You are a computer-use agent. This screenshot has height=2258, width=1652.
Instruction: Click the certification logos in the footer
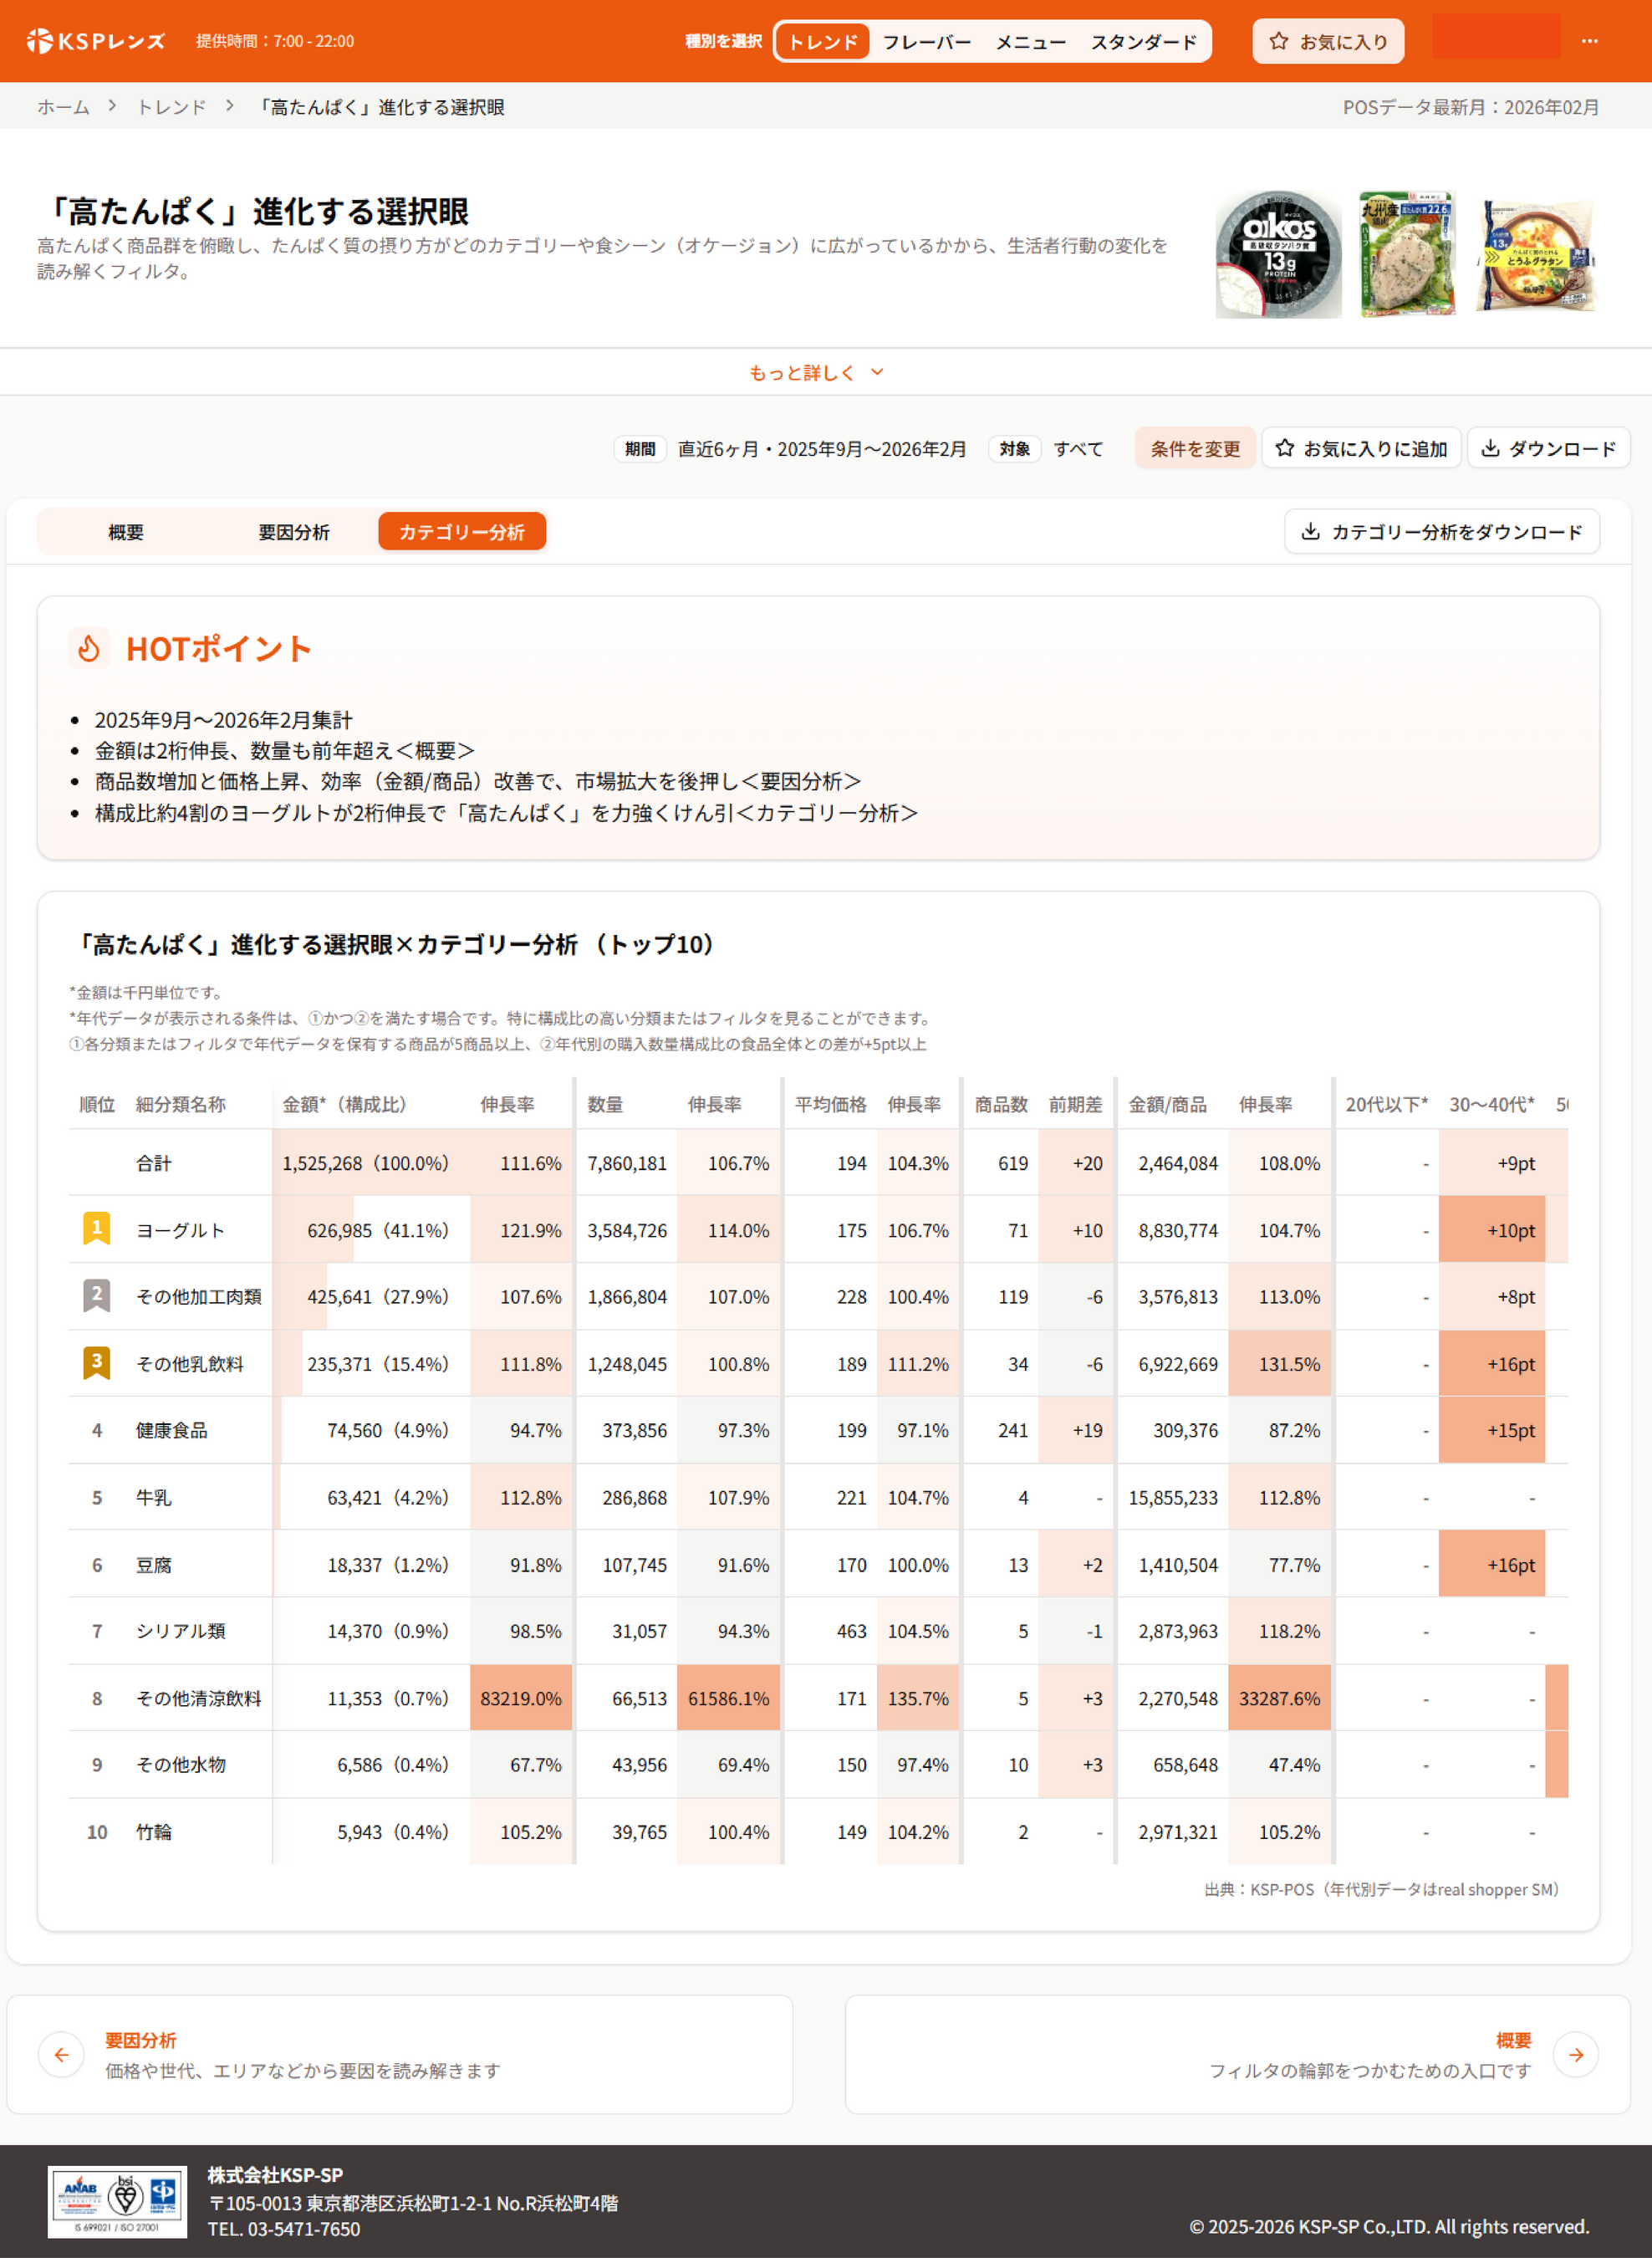point(117,2201)
